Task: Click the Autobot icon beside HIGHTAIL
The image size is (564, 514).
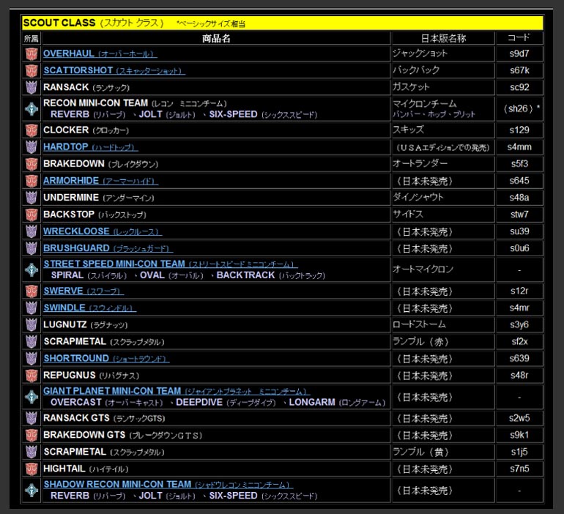Action: (x=31, y=469)
